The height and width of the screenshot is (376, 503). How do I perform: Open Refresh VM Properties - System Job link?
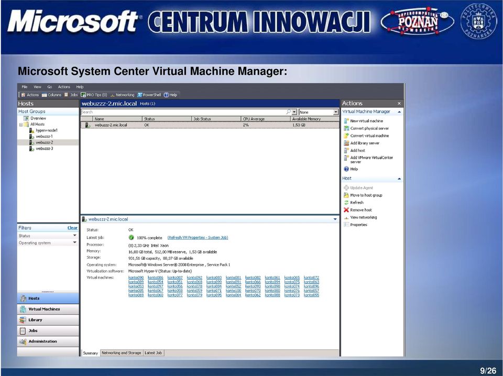pyautogui.click(x=198, y=238)
